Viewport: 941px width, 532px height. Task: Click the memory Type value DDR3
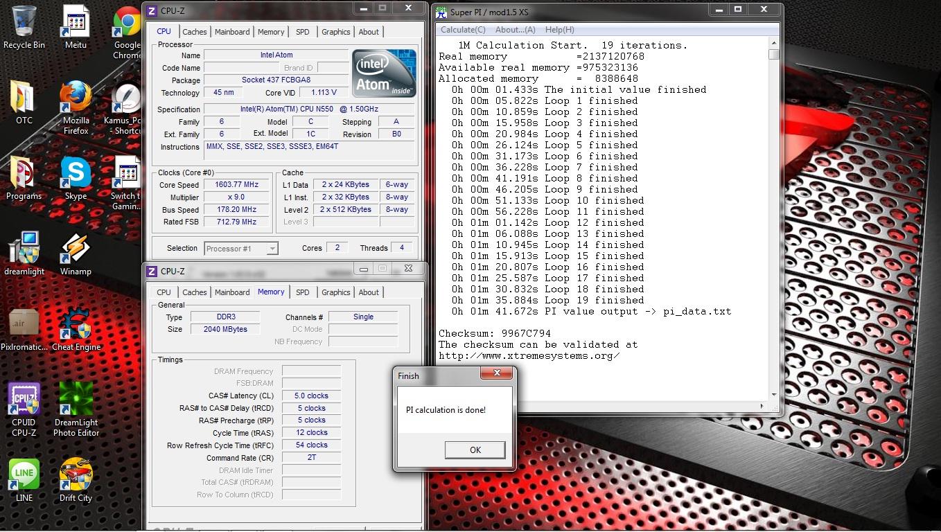(x=226, y=317)
